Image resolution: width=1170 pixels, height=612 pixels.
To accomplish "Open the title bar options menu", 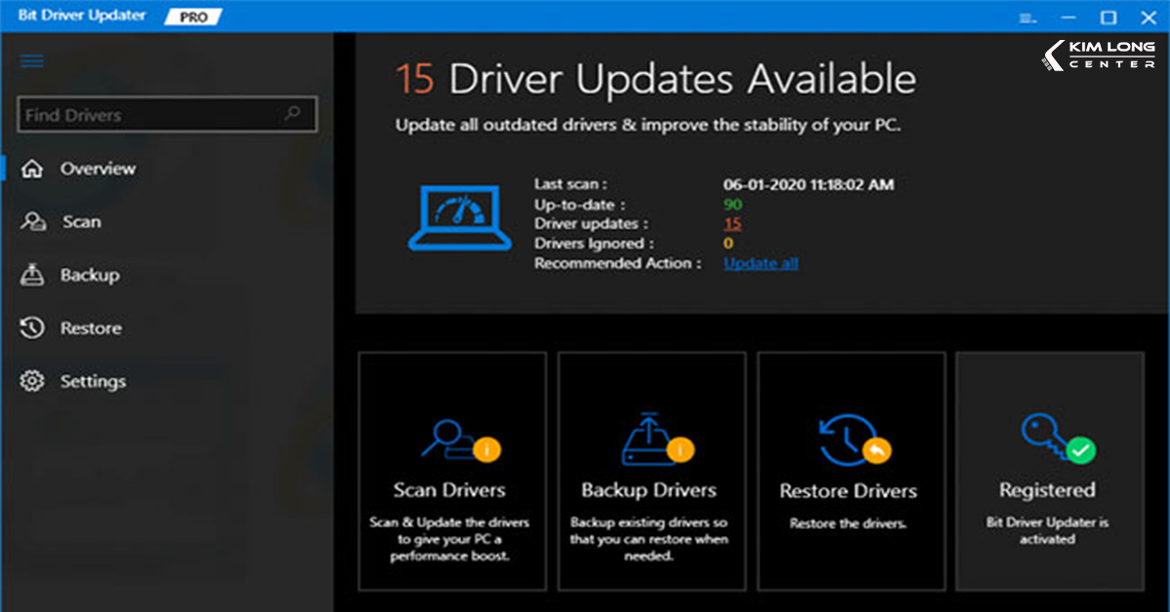I will click(x=1027, y=18).
